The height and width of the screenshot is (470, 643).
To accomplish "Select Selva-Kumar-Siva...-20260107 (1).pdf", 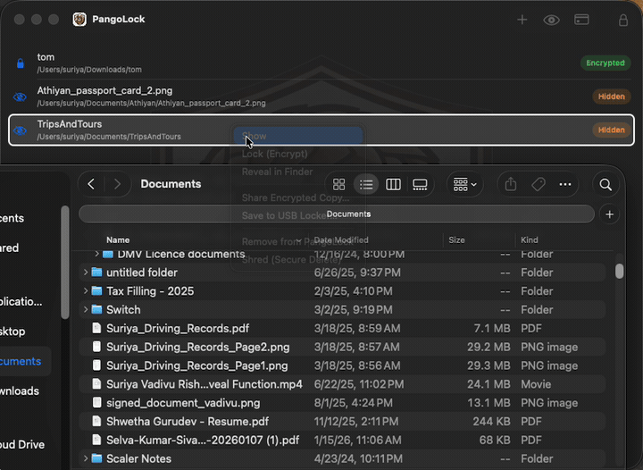I will 342,440.
